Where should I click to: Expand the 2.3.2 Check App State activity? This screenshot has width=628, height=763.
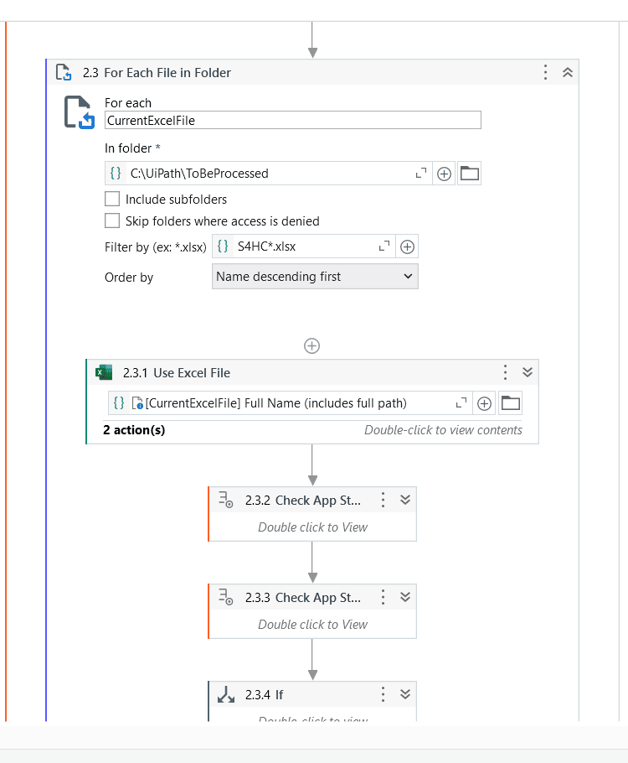click(405, 501)
